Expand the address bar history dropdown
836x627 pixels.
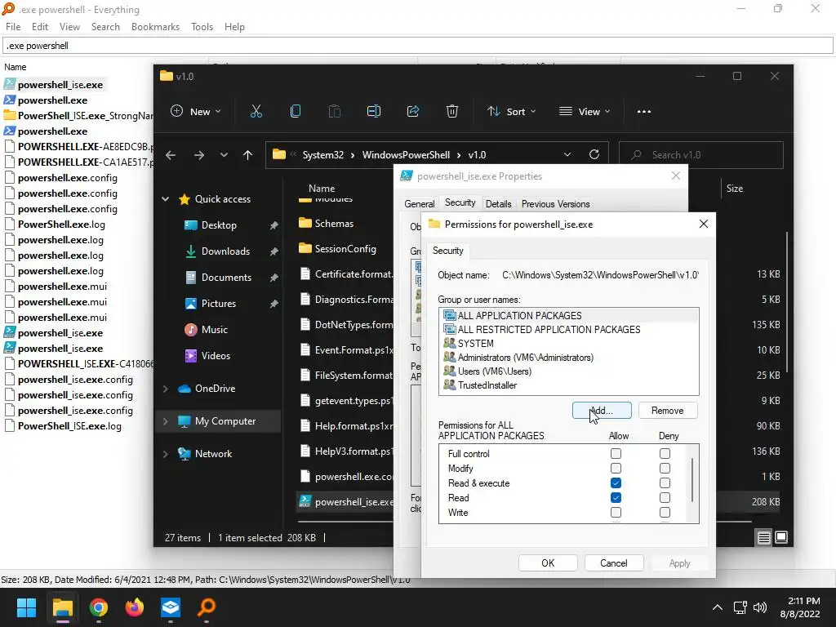pos(567,154)
